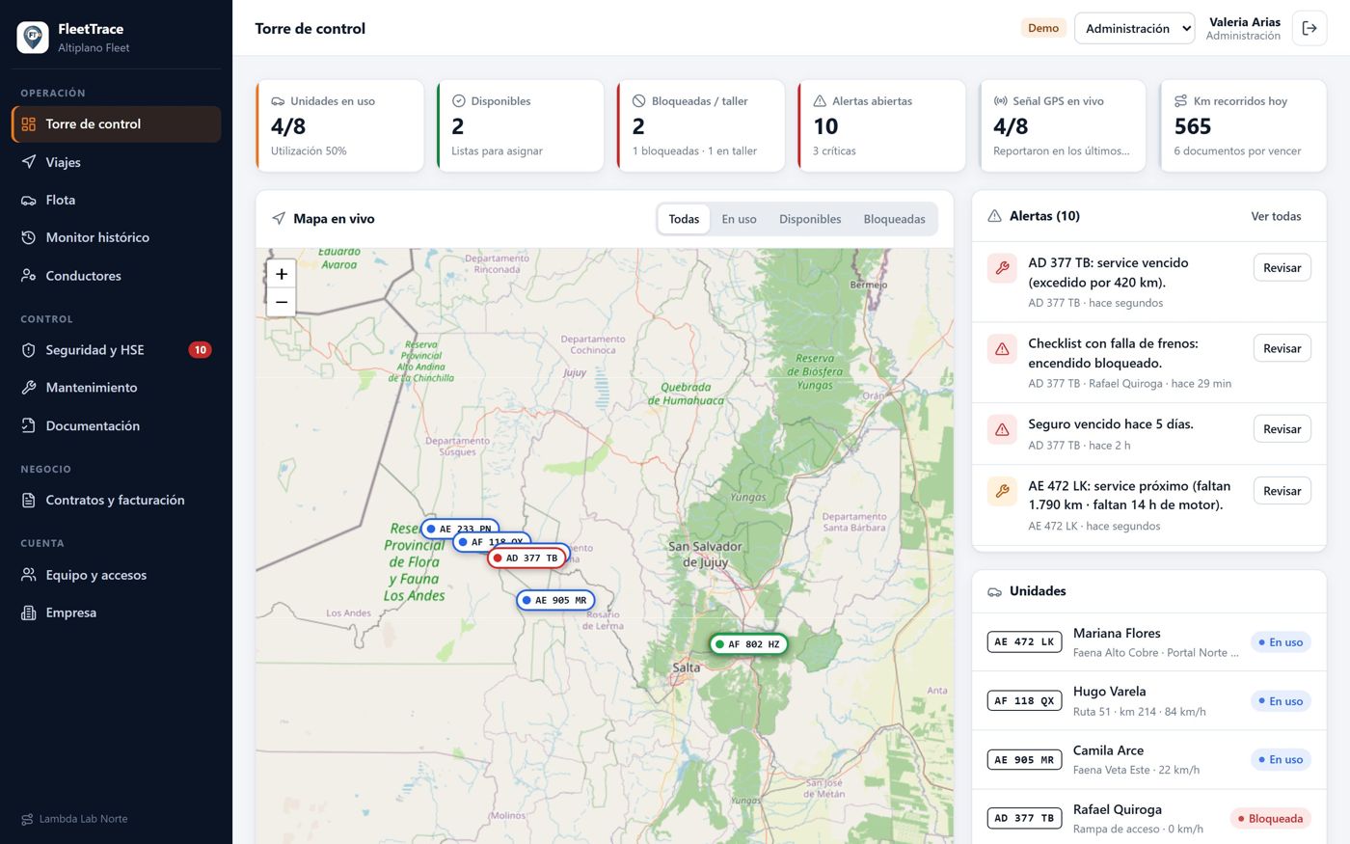Open Torre de control in sidebar

117,124
